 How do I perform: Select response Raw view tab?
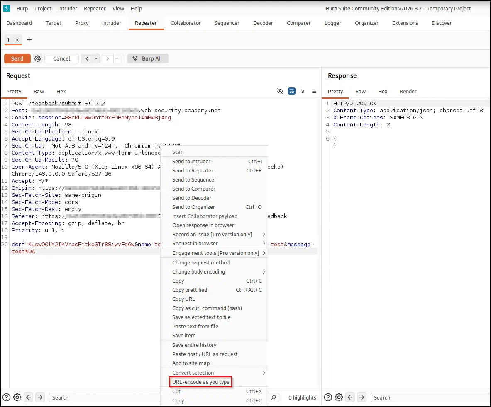pos(360,91)
